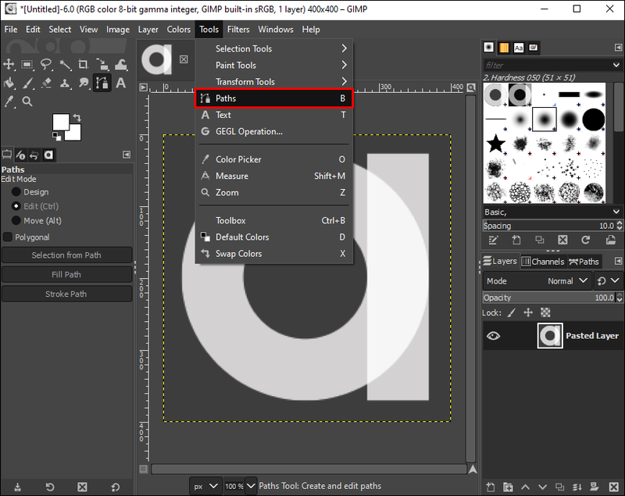
Task: Click the Zoom magnifier tool in toolbox
Action: click(x=27, y=102)
